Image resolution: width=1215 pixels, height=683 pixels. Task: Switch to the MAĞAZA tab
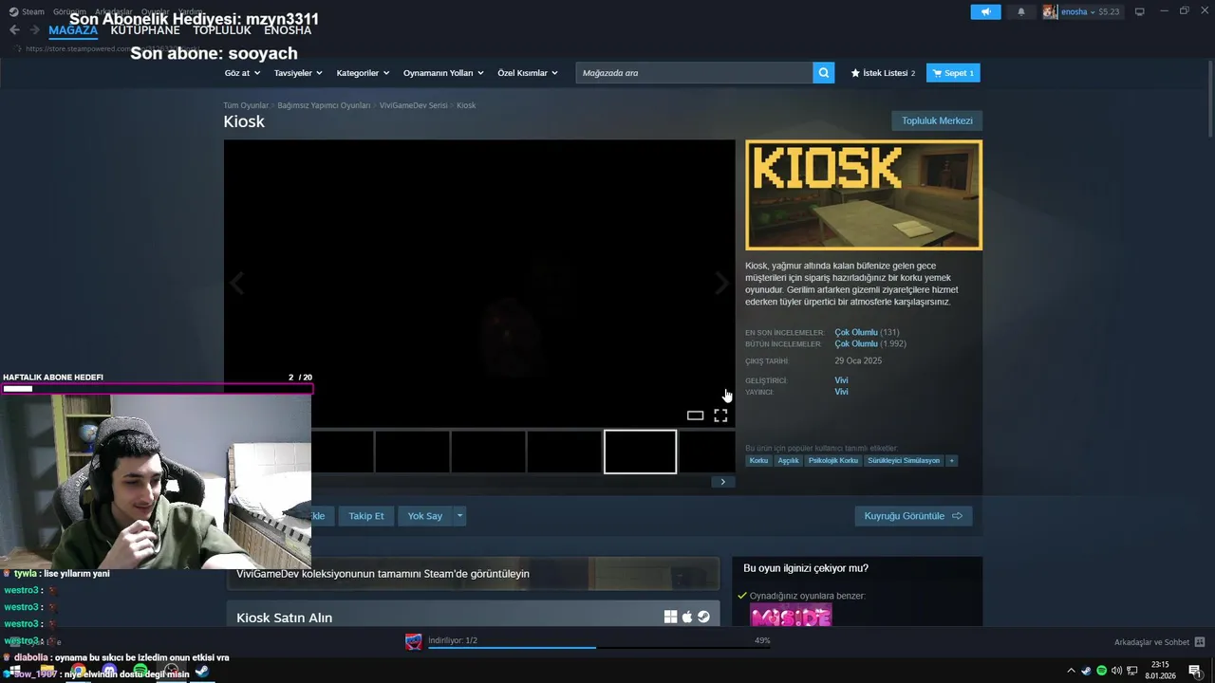click(x=73, y=30)
